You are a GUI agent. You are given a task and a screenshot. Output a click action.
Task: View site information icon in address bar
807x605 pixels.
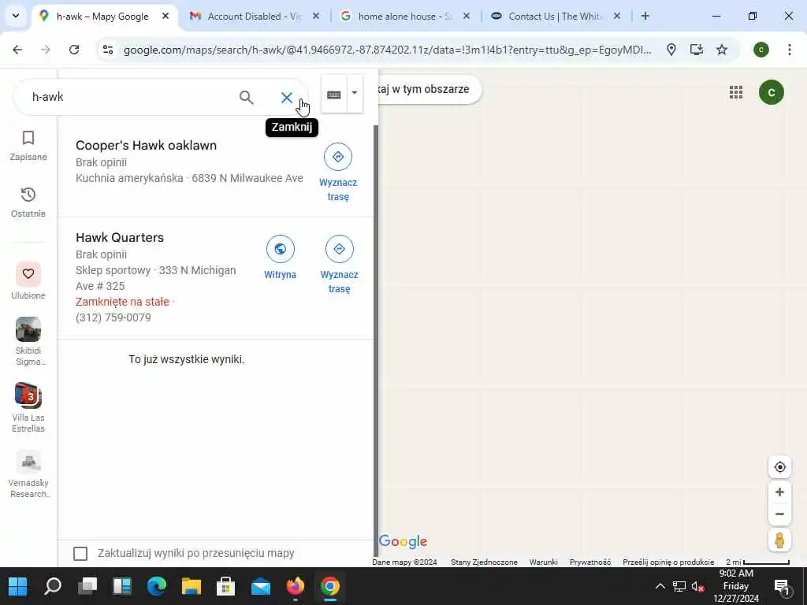[108, 50]
